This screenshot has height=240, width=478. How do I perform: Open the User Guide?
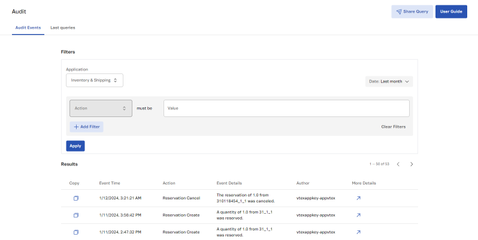click(x=450, y=11)
